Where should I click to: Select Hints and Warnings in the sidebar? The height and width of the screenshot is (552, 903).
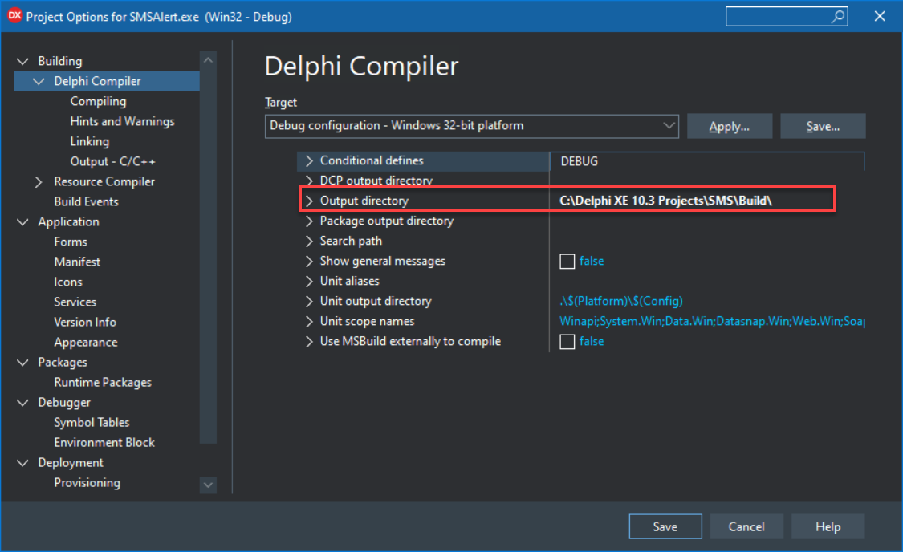(x=122, y=121)
